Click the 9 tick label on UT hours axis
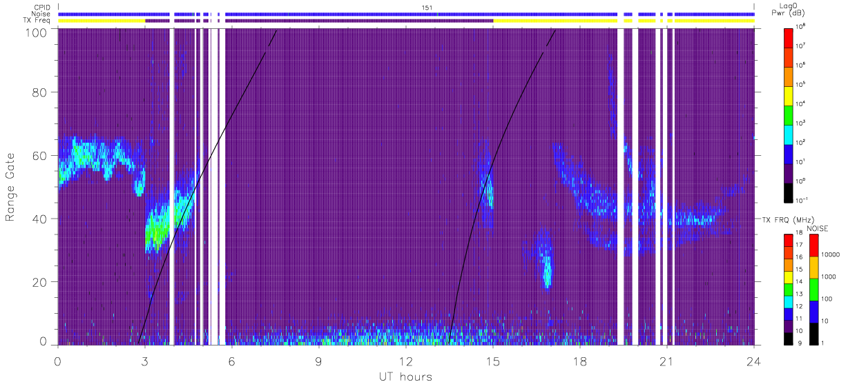The width and height of the screenshot is (848, 391). point(319,361)
